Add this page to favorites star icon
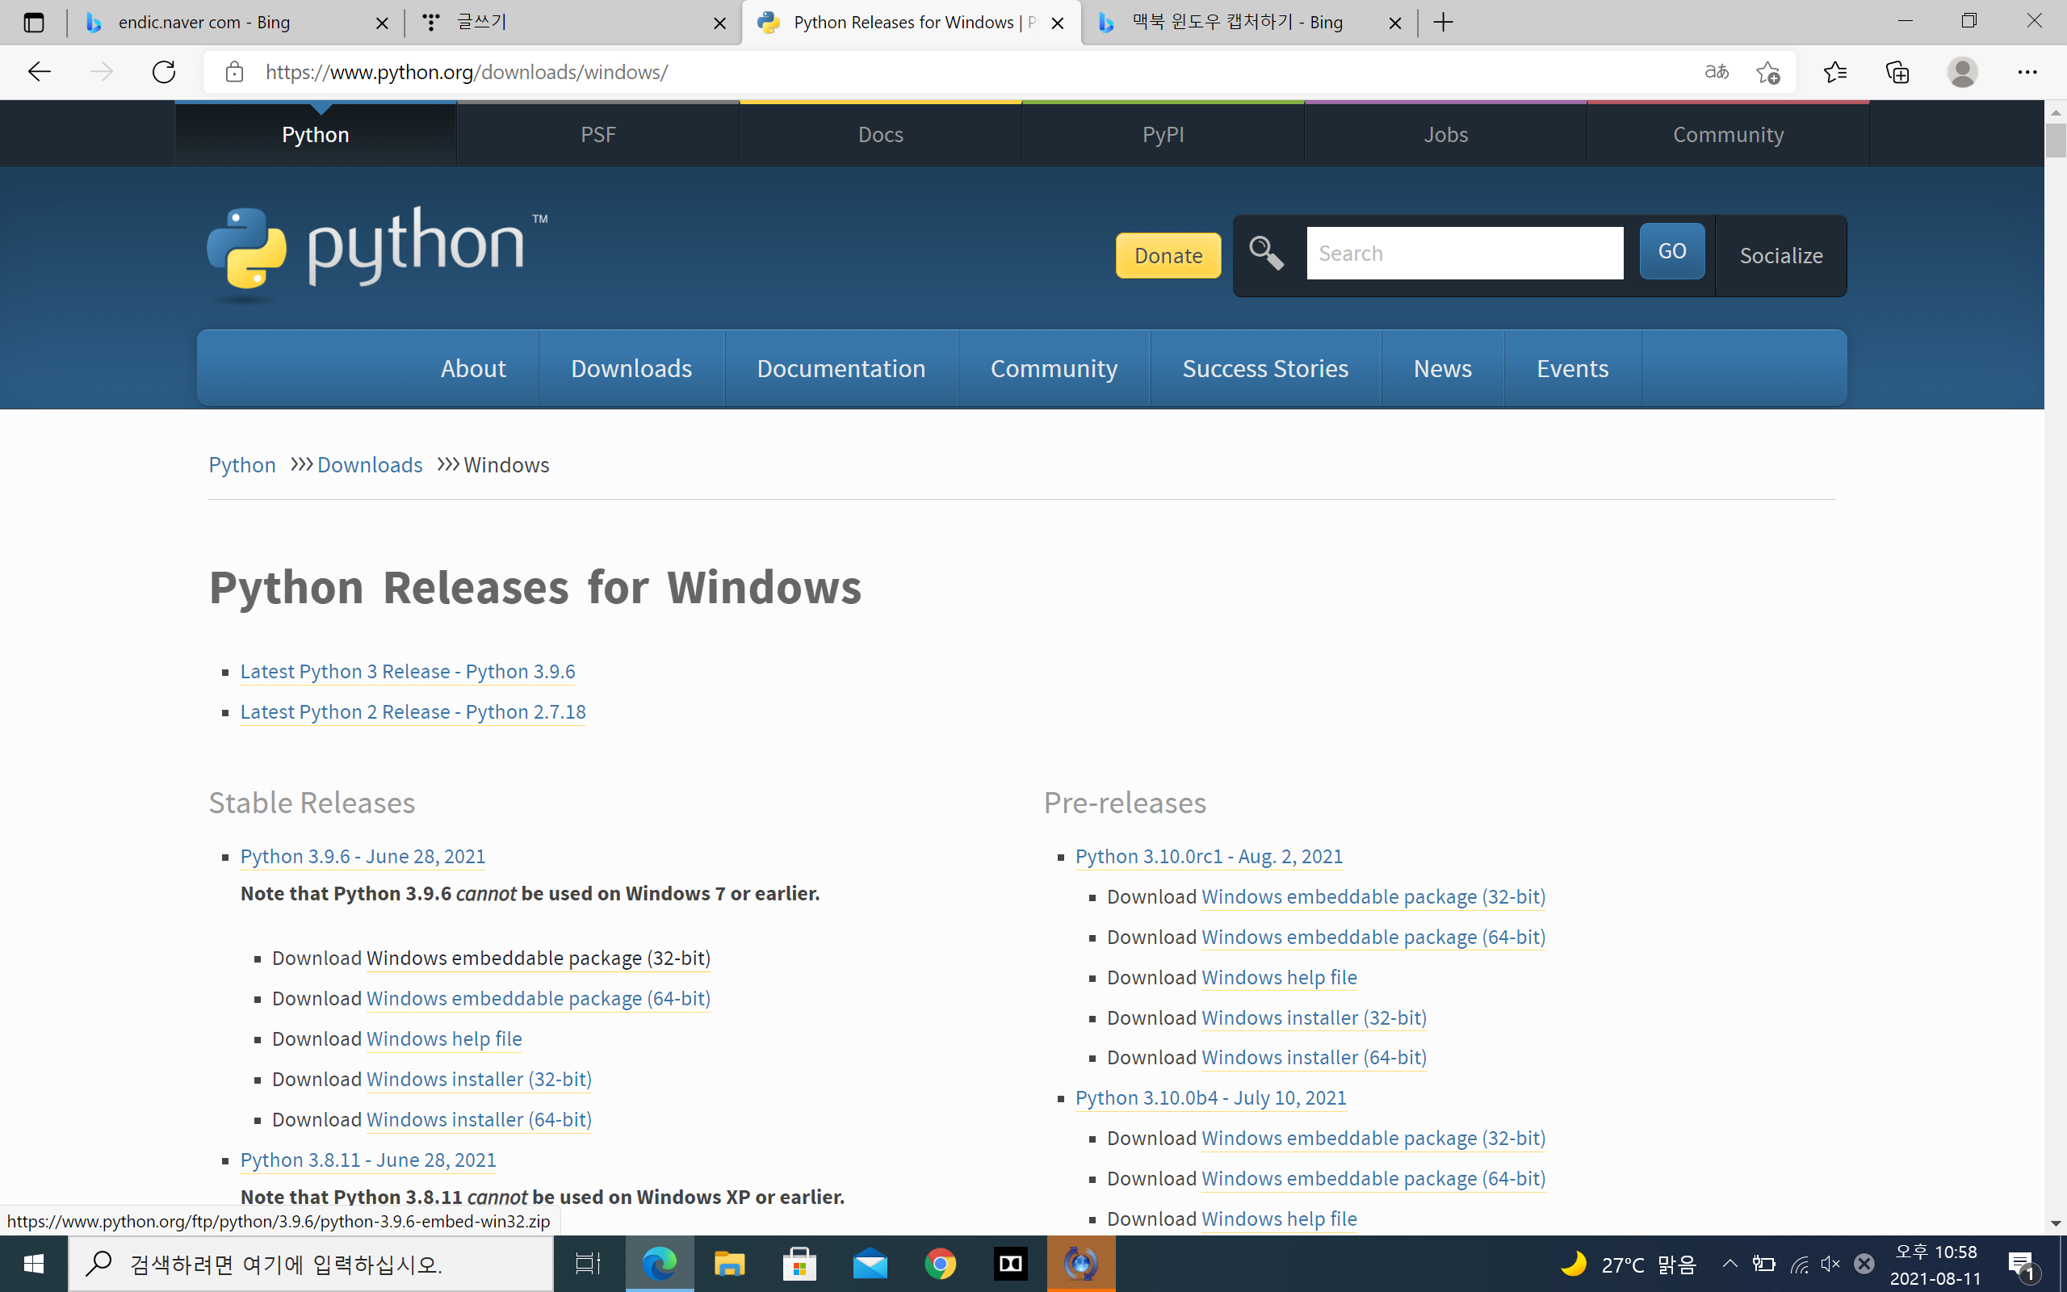This screenshot has height=1292, width=2067. click(1767, 72)
